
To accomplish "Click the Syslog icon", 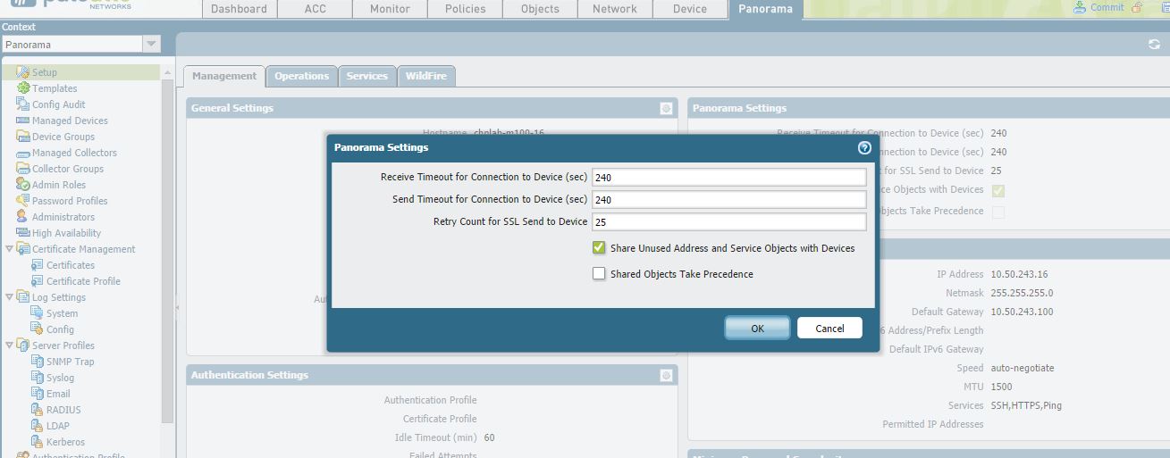I will click(38, 378).
